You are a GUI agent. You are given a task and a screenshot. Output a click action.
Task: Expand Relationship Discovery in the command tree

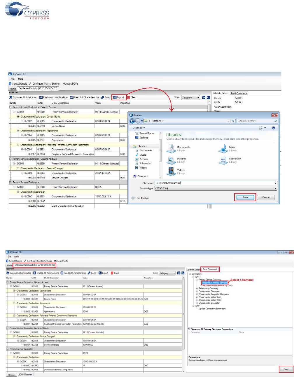coord(197,288)
